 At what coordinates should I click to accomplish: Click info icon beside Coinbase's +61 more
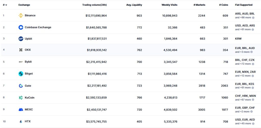point(253,30)
